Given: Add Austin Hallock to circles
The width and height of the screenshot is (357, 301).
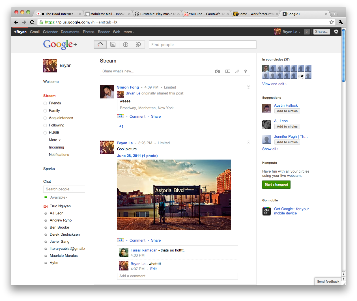Looking at the screenshot, I should (287, 111).
